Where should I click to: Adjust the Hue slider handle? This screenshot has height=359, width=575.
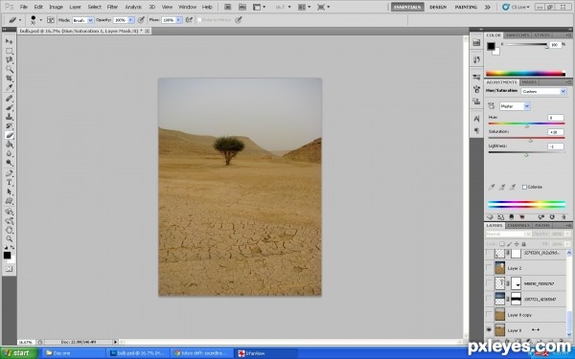pos(526,126)
